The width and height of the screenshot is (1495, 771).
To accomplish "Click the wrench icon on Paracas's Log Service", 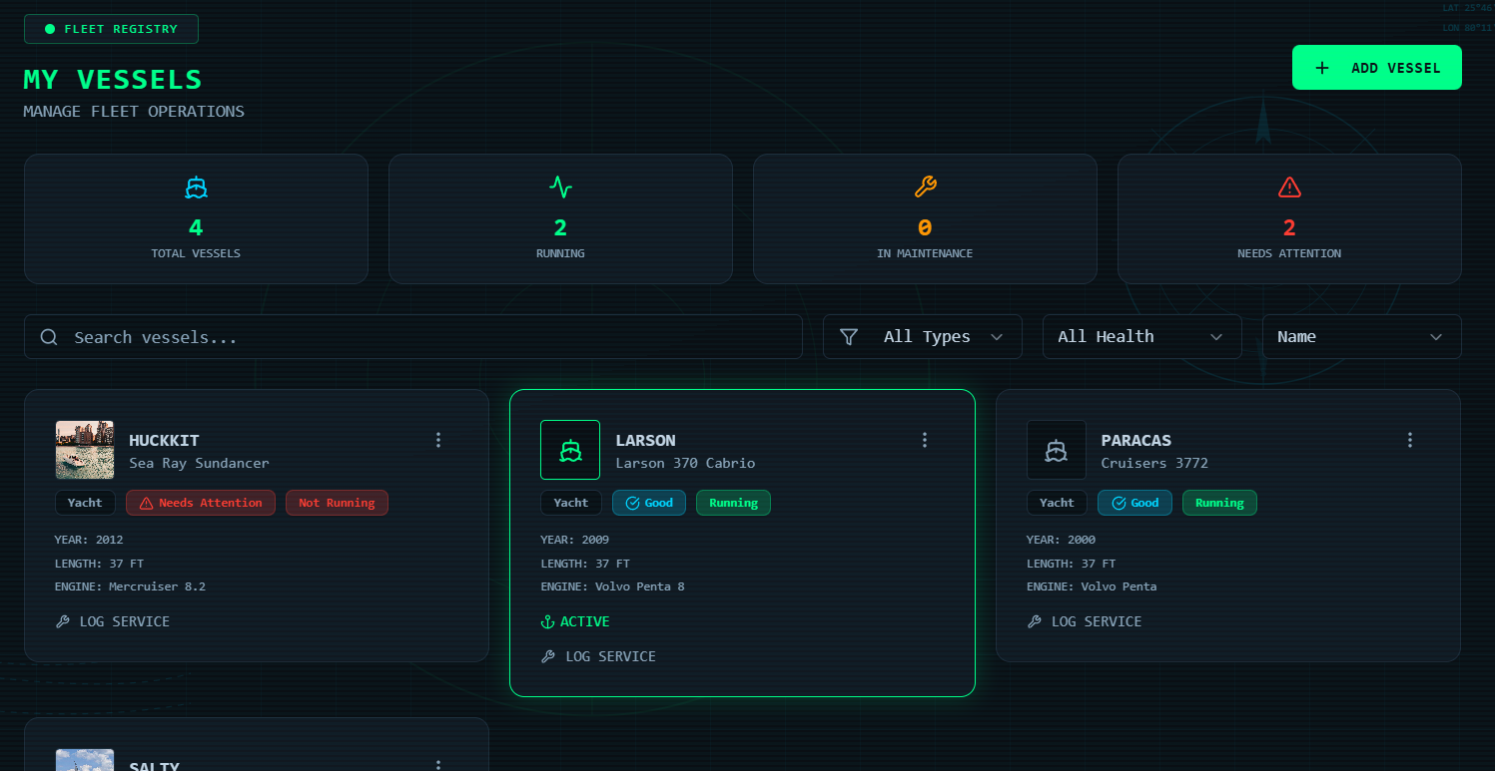I will (1034, 621).
